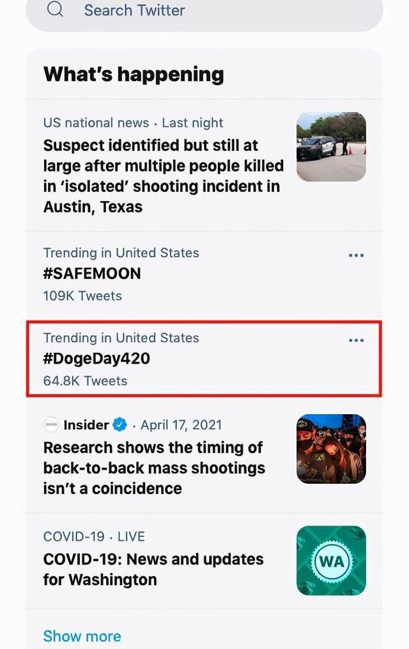409x649 pixels.
Task: Open more options for #SAFEMOON trend
Action: 356,255
